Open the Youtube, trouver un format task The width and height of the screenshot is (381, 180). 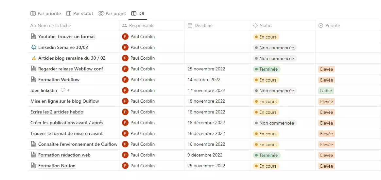coord(67,37)
